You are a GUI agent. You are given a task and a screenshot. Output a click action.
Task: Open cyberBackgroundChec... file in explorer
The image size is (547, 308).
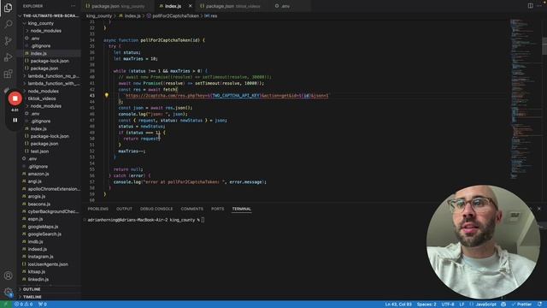53,211
